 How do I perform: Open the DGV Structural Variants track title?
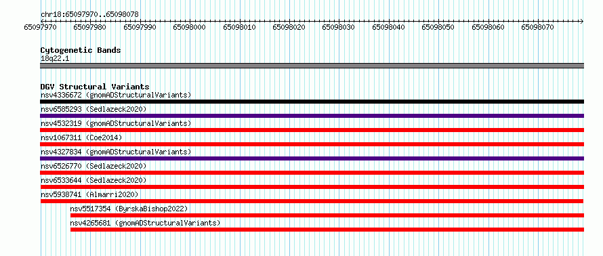(x=95, y=87)
